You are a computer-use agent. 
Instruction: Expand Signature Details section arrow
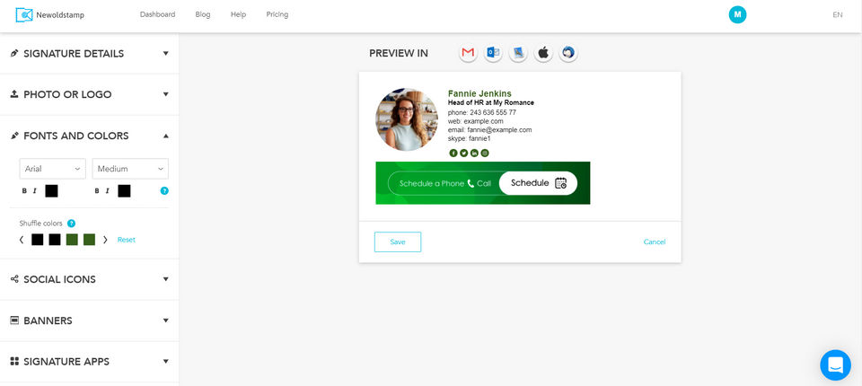(x=165, y=53)
